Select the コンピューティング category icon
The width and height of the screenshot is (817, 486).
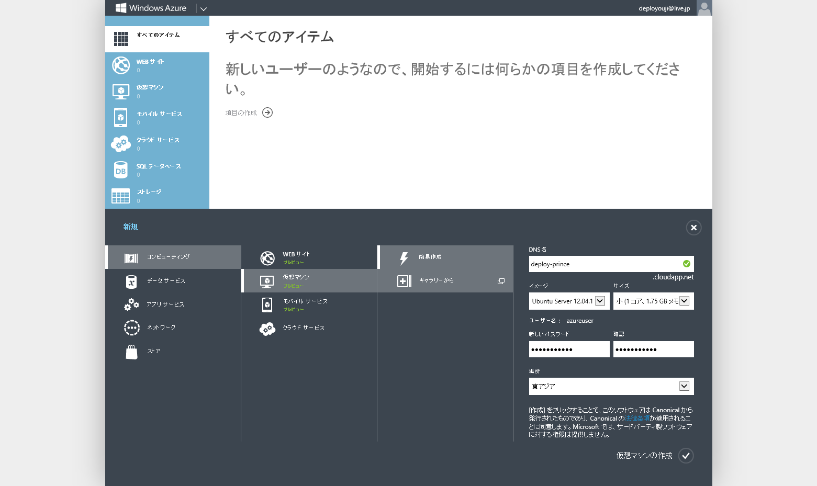coord(131,258)
